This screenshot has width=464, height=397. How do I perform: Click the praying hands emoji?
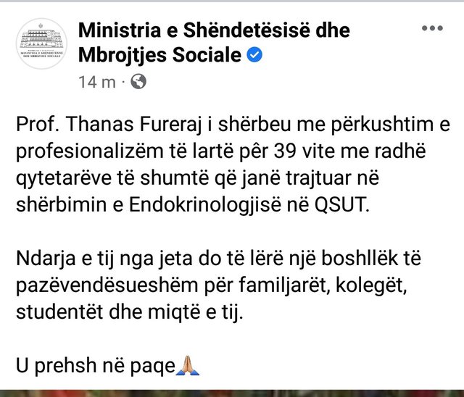pos(188,366)
